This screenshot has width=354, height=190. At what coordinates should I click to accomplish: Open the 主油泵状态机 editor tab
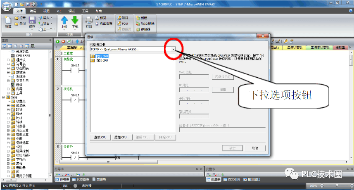coord(320,47)
